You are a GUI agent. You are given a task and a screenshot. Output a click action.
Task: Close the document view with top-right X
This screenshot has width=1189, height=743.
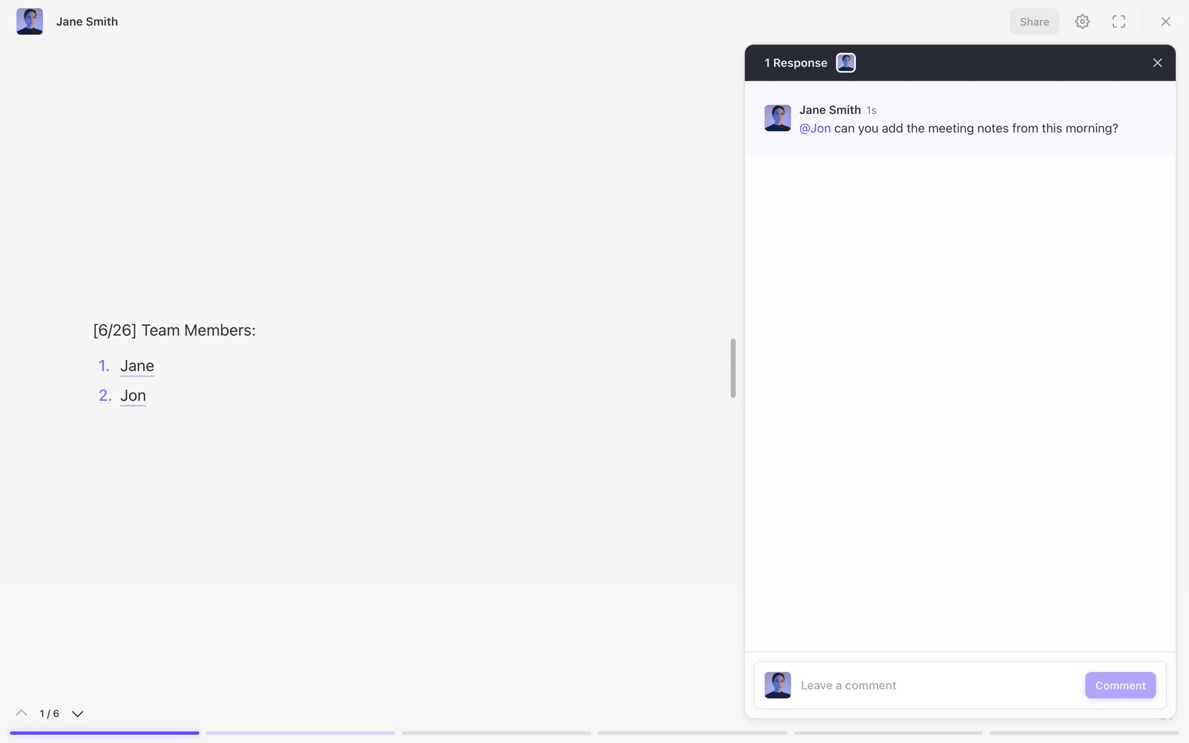pyautogui.click(x=1165, y=22)
